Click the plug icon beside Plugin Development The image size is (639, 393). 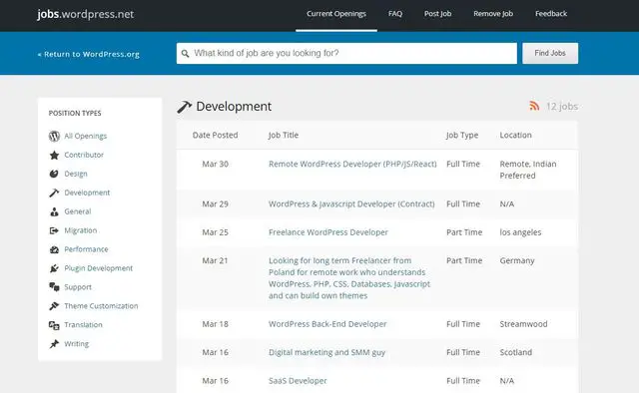point(54,268)
